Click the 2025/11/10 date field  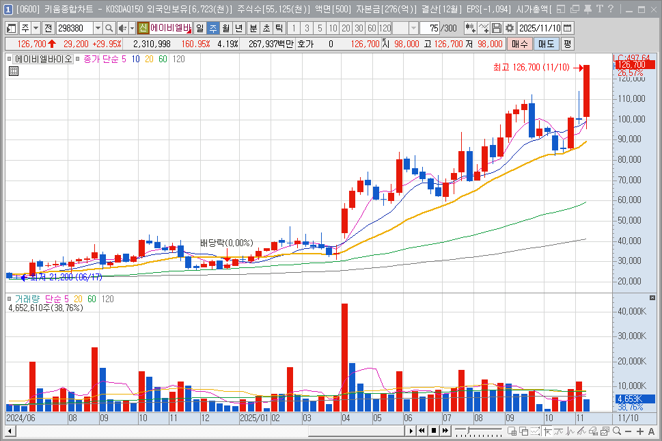click(x=540, y=28)
